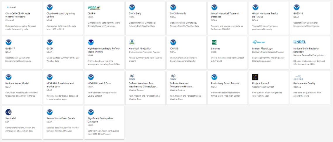This screenshot has height=142, width=333.
Task: Open Historical Air Quality dataset title
Action: point(140,49)
